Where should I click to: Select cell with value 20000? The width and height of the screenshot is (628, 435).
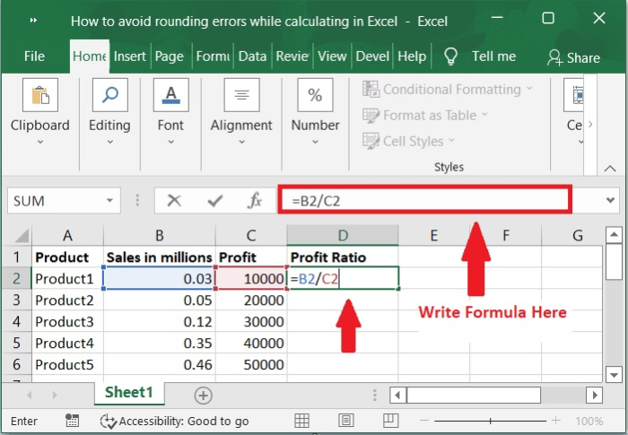[251, 300]
